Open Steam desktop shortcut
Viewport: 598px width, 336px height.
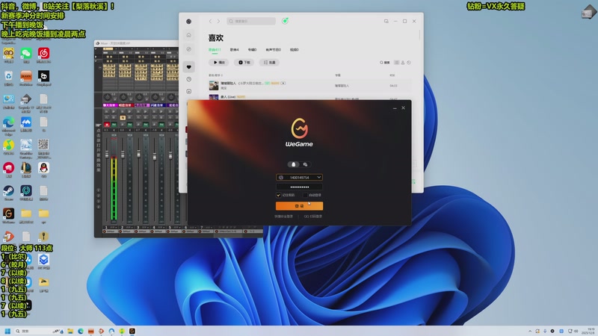pos(8,193)
